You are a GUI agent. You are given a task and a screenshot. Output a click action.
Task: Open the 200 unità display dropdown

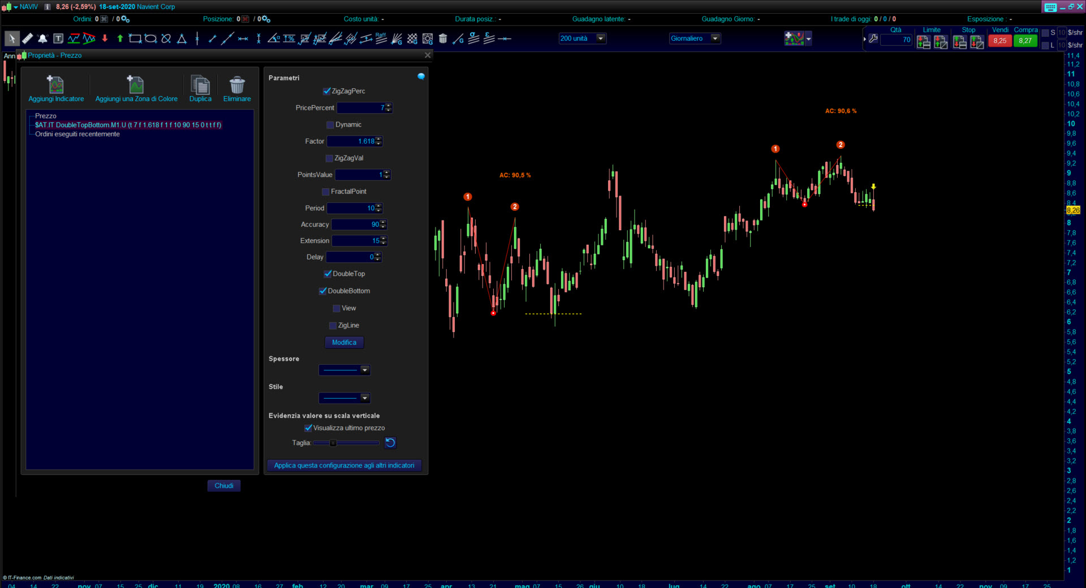pos(601,38)
